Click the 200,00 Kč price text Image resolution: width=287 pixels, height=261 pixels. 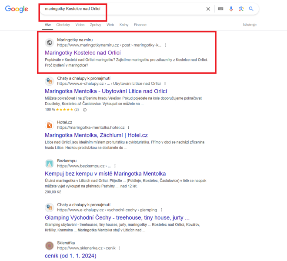pyautogui.click(x=53, y=192)
